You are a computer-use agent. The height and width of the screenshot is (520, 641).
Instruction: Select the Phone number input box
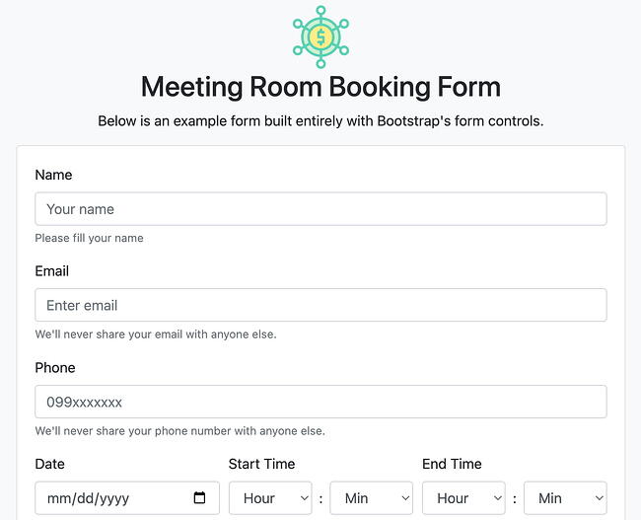coord(320,402)
